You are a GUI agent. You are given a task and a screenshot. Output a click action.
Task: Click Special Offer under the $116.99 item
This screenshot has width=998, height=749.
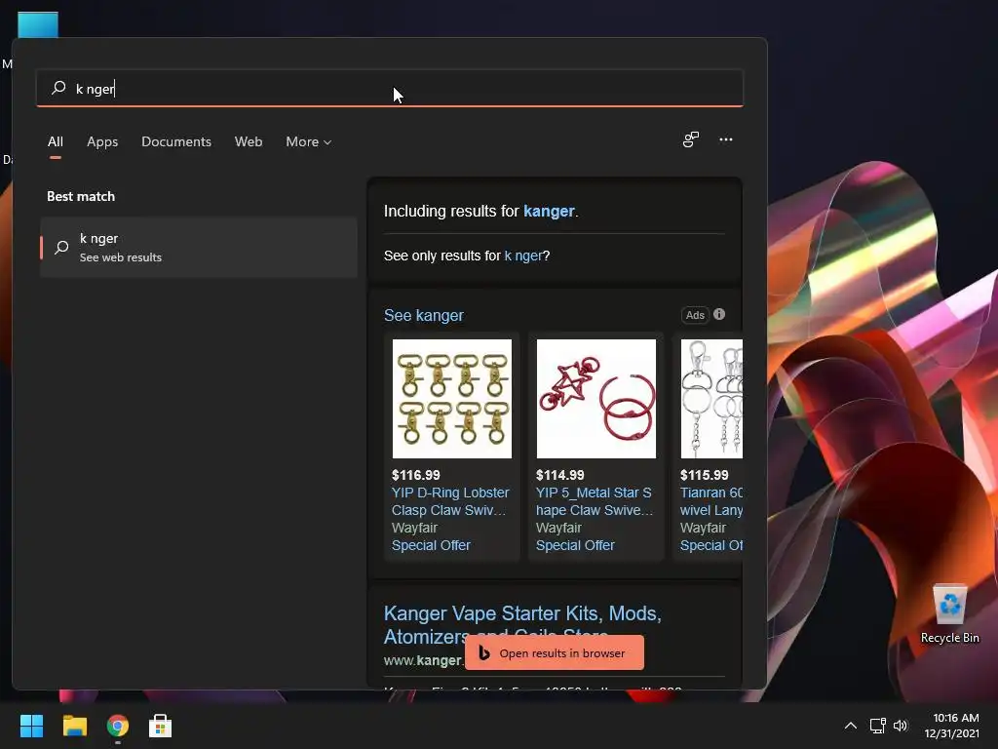pyautogui.click(x=431, y=545)
